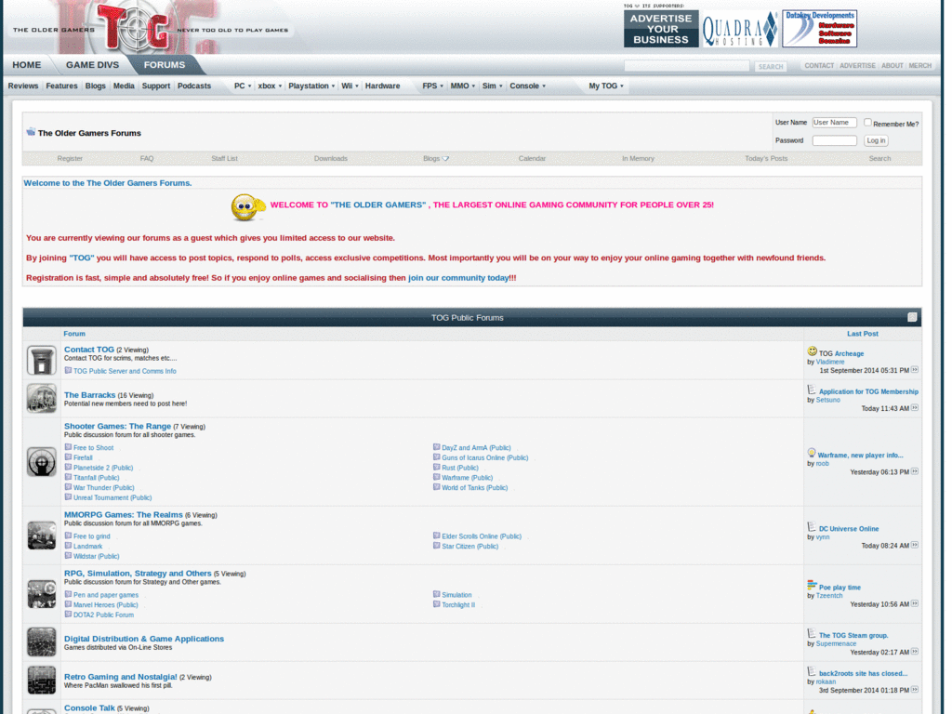The image size is (952, 714).
Task: Open the Console Talk forum
Action: [x=89, y=707]
